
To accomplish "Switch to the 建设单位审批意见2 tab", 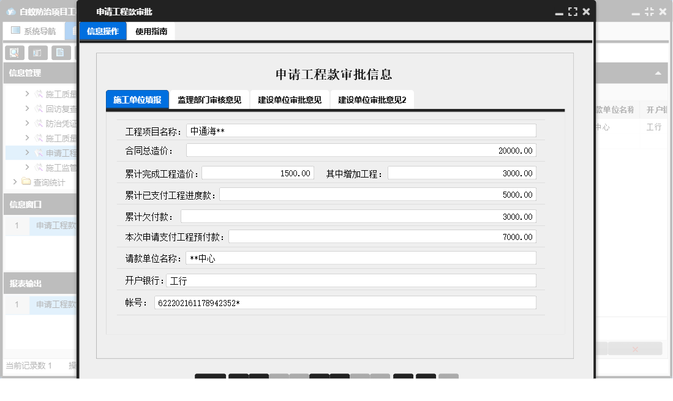I will click(371, 99).
